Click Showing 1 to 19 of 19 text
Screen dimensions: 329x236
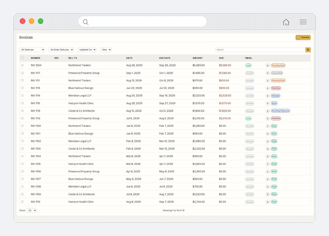tap(174, 210)
